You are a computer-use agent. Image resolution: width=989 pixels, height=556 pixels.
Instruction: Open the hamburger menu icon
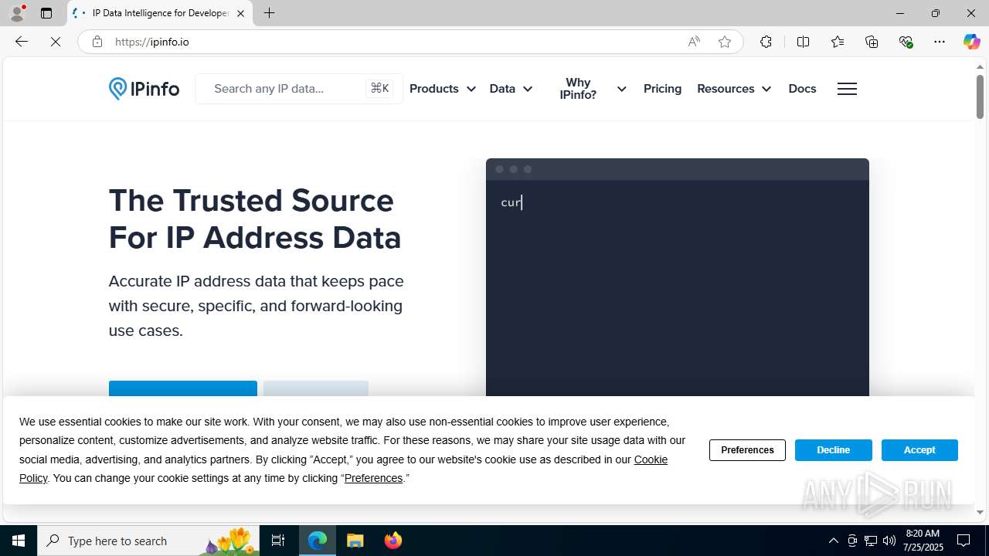click(x=847, y=89)
